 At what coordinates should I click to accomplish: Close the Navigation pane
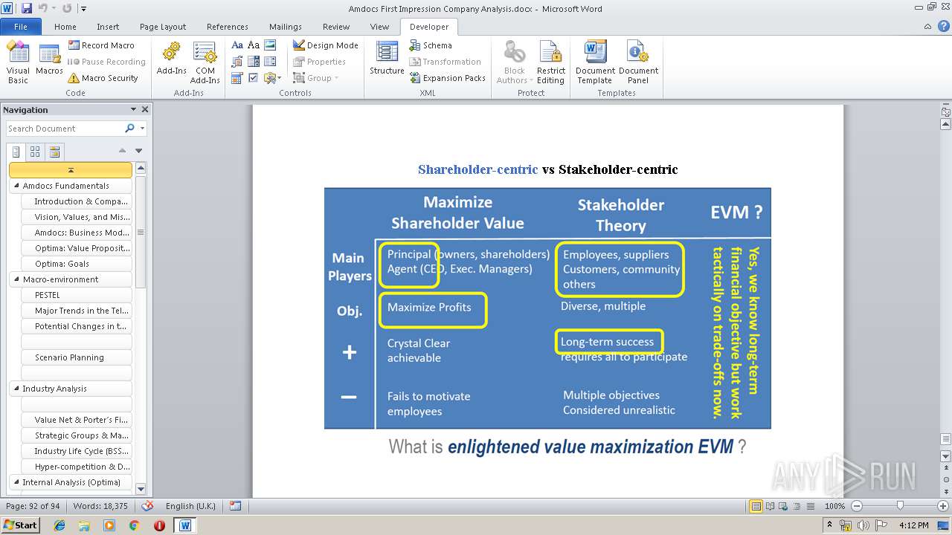pyautogui.click(x=145, y=109)
